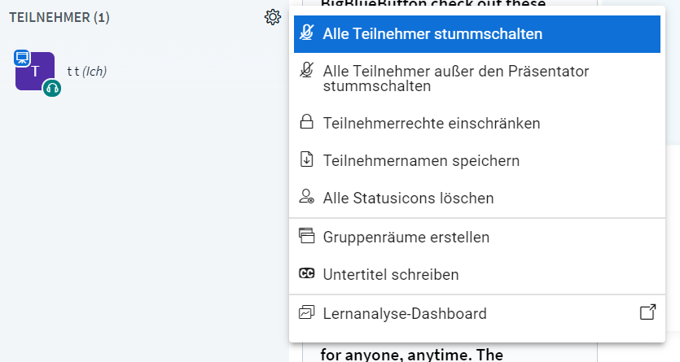Click the CC closed captions icon
The width and height of the screenshot is (680, 362).
(306, 273)
